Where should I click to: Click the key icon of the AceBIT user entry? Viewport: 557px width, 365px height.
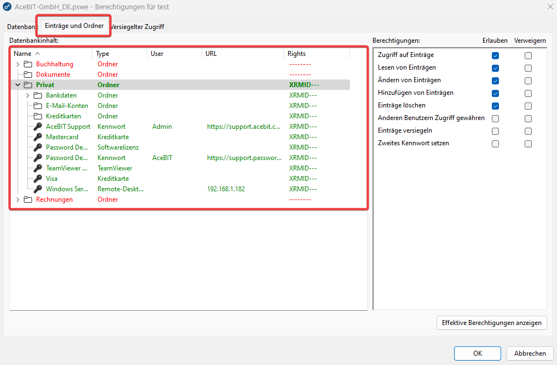pos(38,158)
